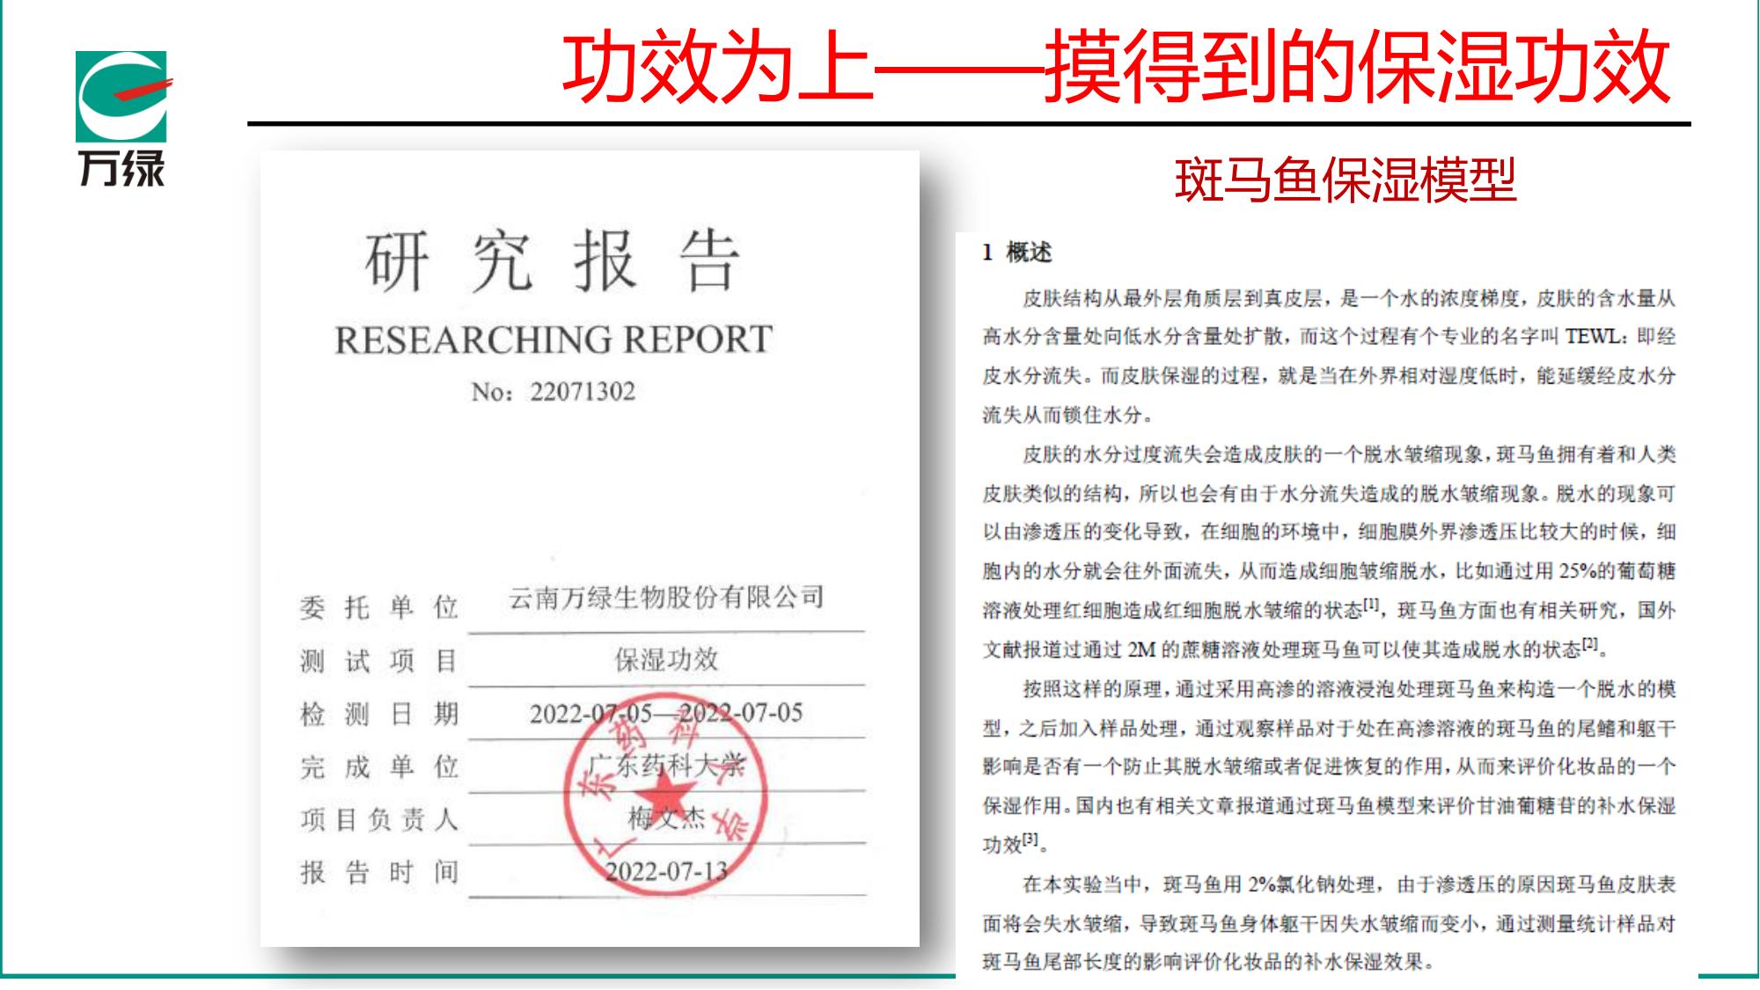
Task: Click the 保湿功效 test item value
Action: point(666,659)
